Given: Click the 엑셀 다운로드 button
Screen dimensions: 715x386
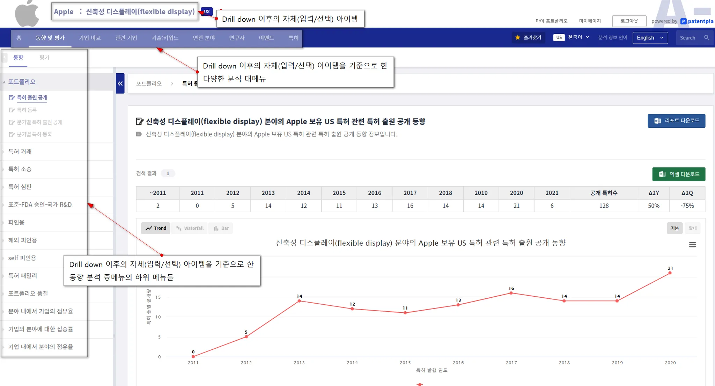Looking at the screenshot, I should (x=678, y=174).
